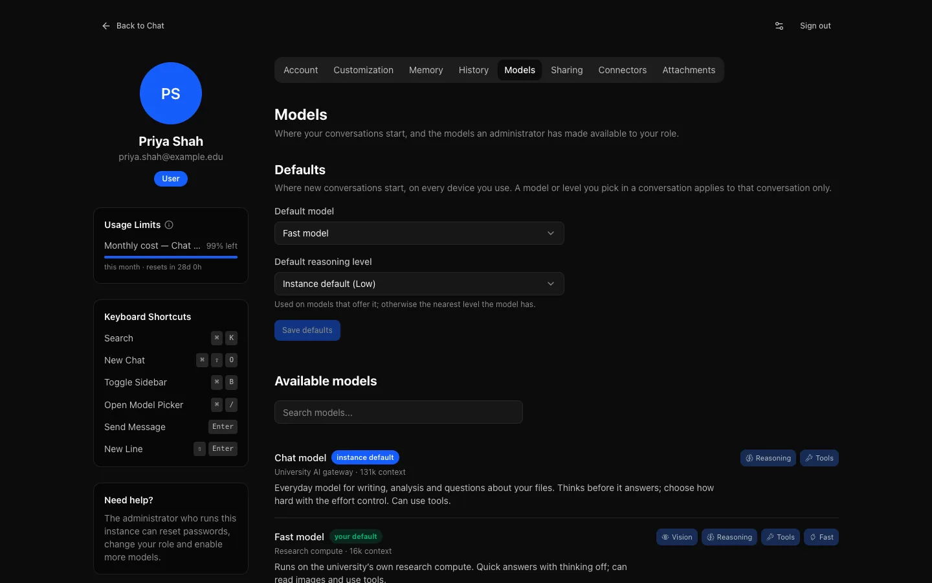Viewport: 932px width, 583px height.
Task: Click the Save defaults button
Action: [307, 330]
